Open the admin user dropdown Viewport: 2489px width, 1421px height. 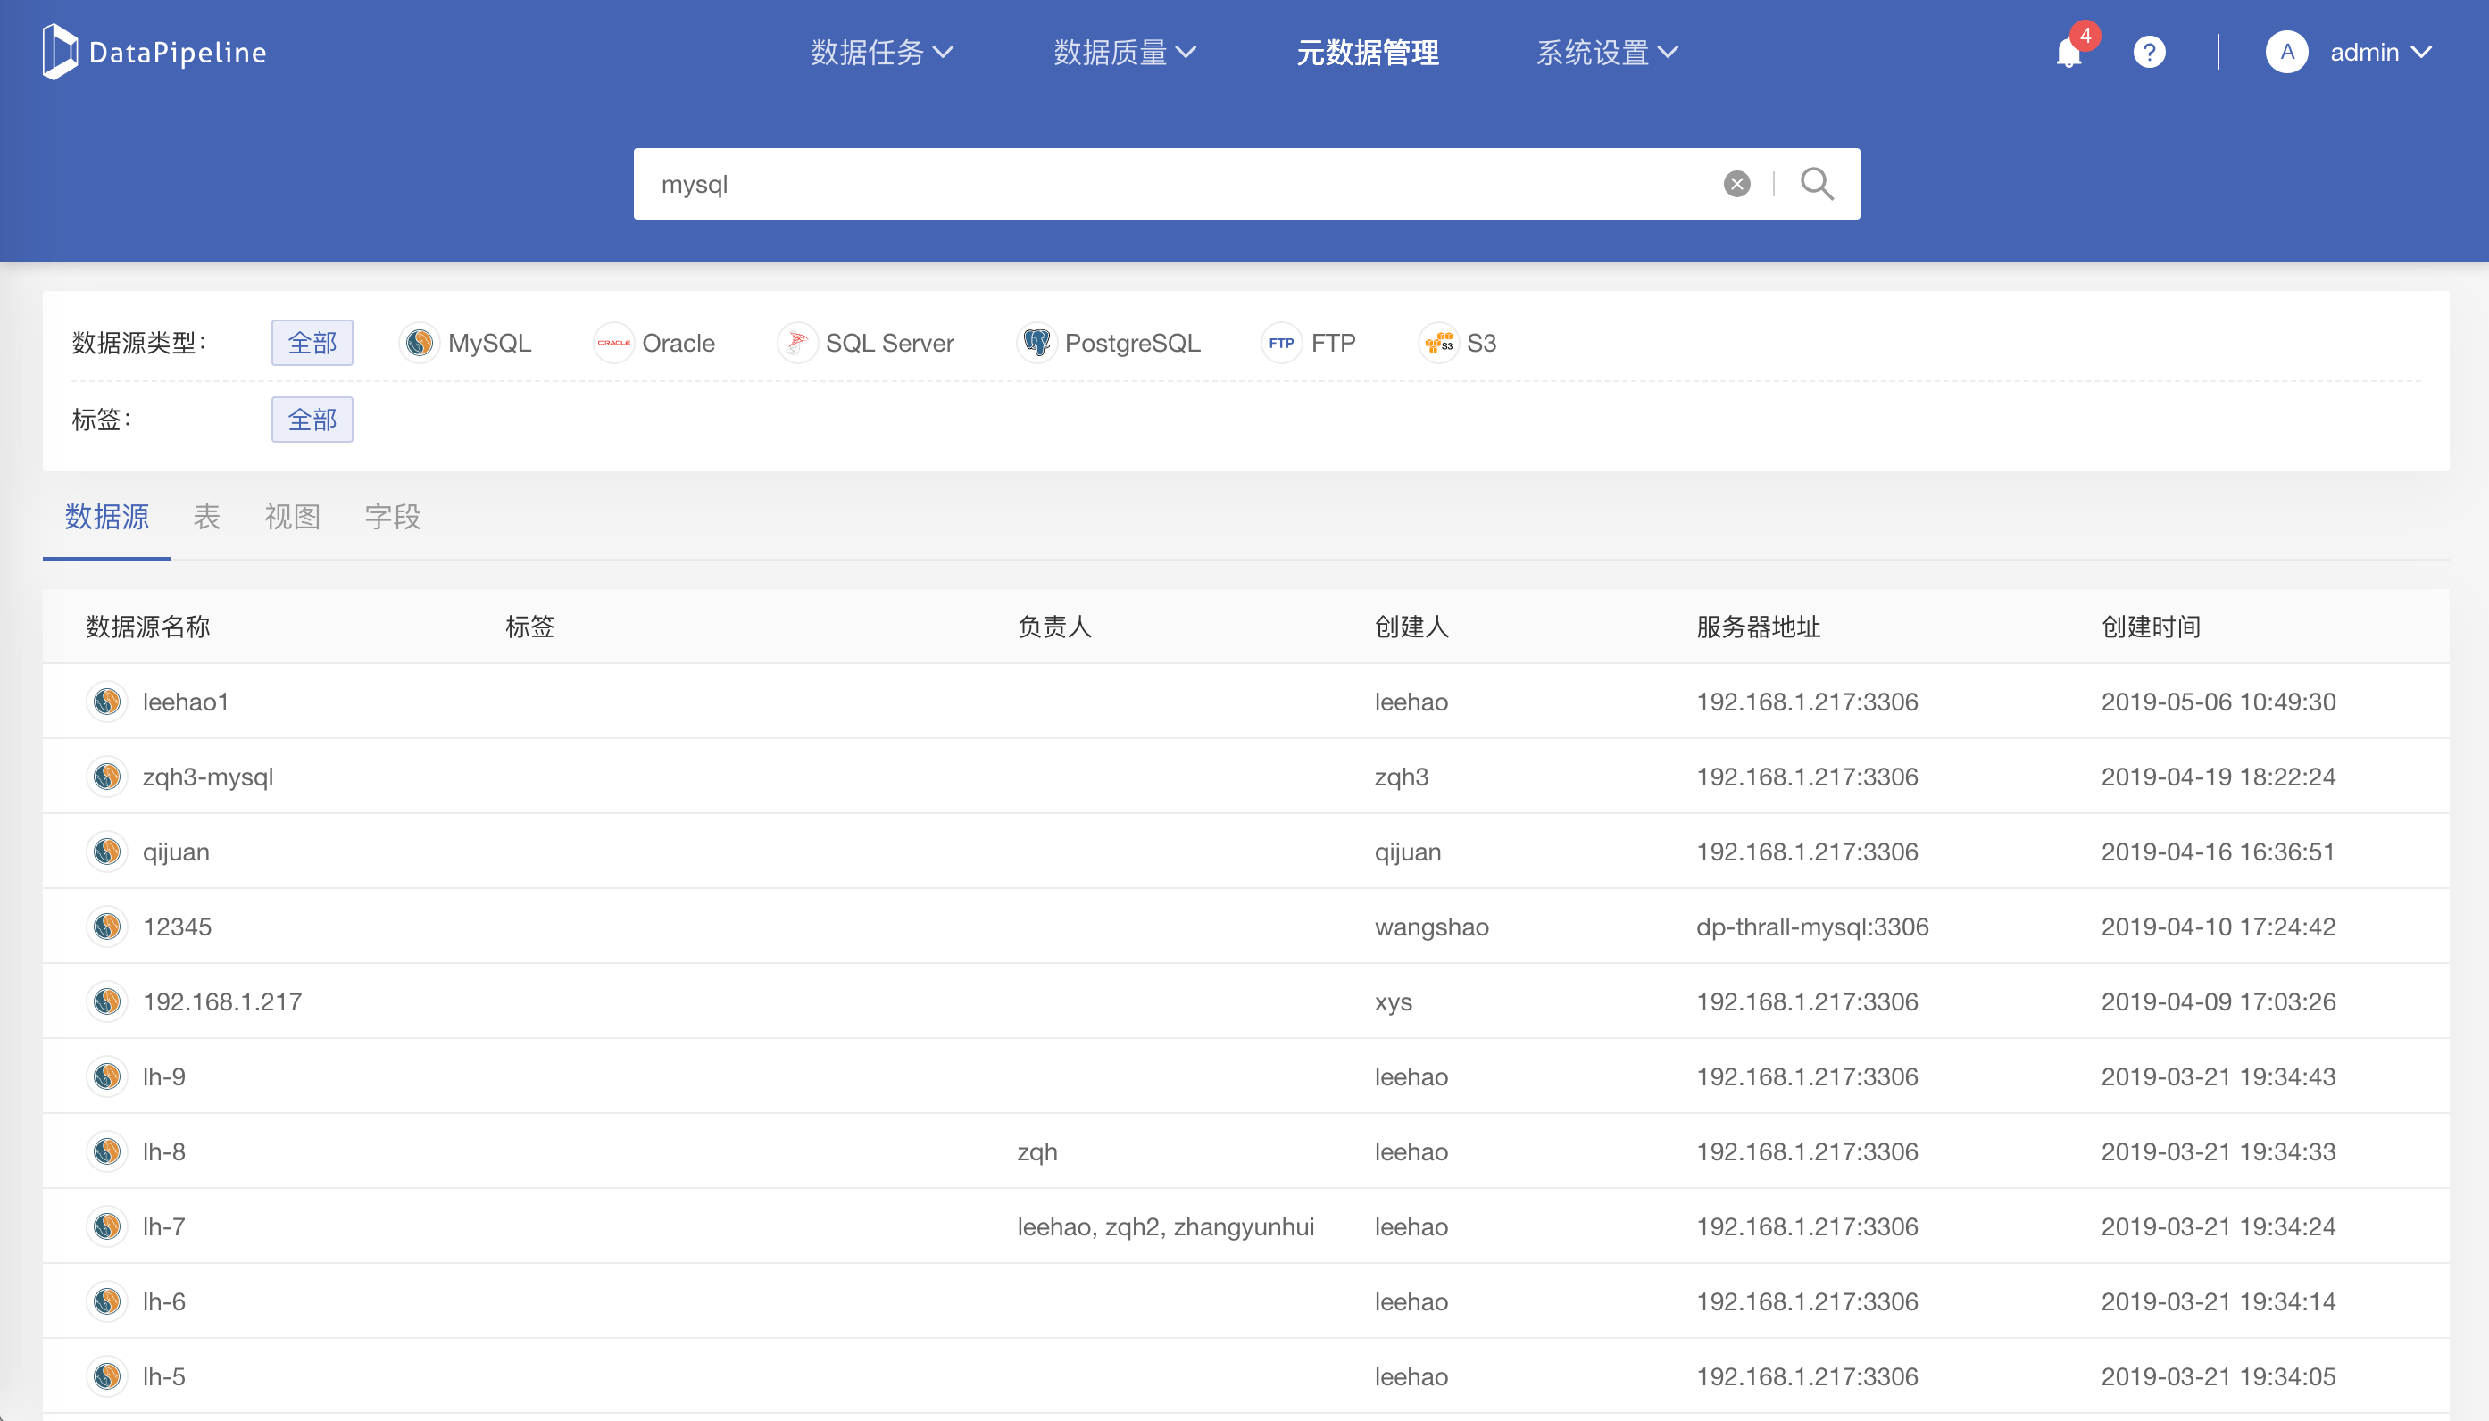2378,53
